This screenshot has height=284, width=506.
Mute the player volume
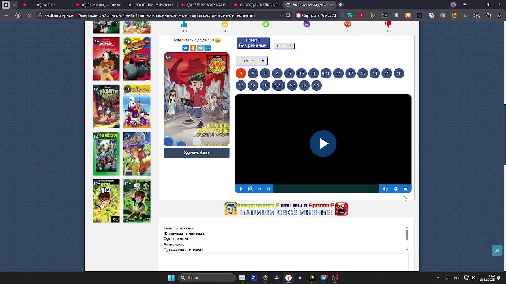pyautogui.click(x=385, y=189)
